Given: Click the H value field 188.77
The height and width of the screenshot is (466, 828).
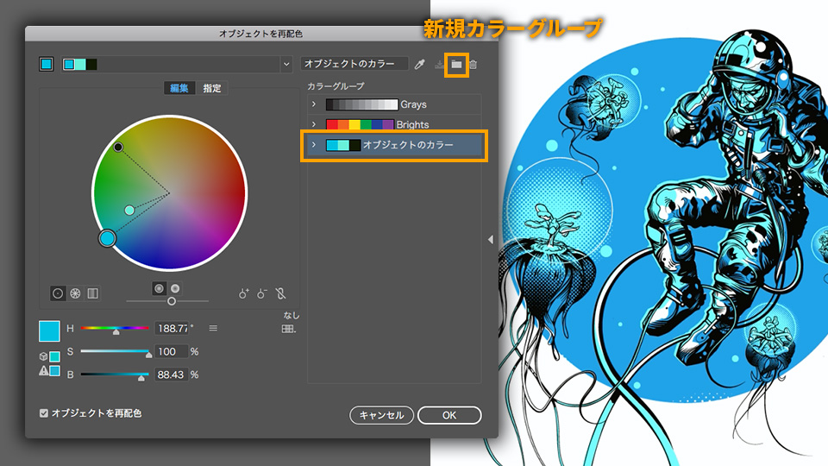Looking at the screenshot, I should pyautogui.click(x=171, y=328).
